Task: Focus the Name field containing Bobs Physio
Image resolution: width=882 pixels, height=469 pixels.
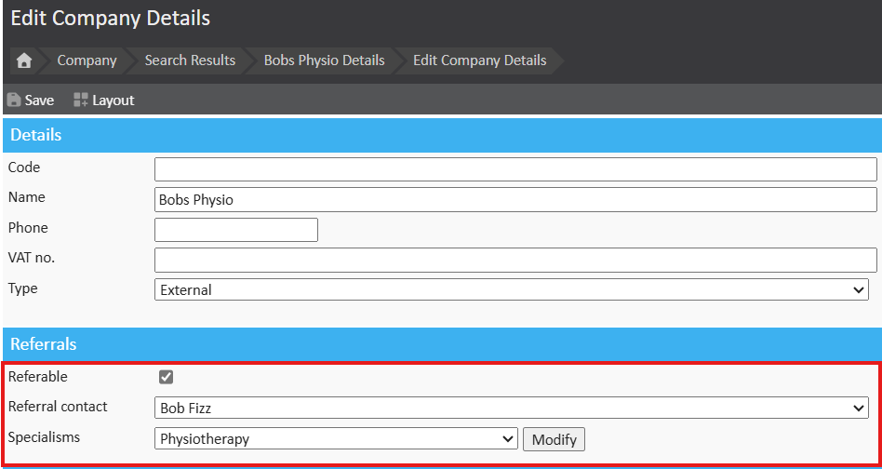Action: [x=515, y=200]
